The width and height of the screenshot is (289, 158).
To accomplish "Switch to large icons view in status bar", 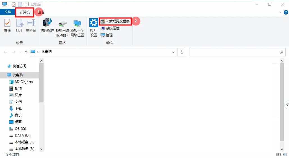I will [x=285, y=155].
